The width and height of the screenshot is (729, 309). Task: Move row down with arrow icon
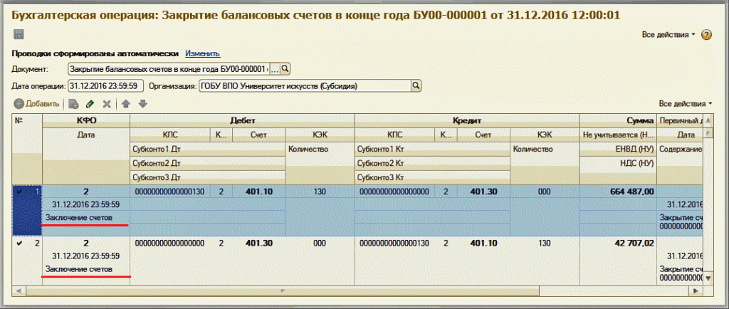(x=142, y=104)
